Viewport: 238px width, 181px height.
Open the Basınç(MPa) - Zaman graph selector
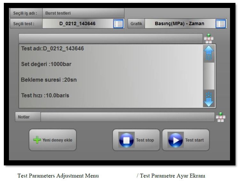pos(186,24)
